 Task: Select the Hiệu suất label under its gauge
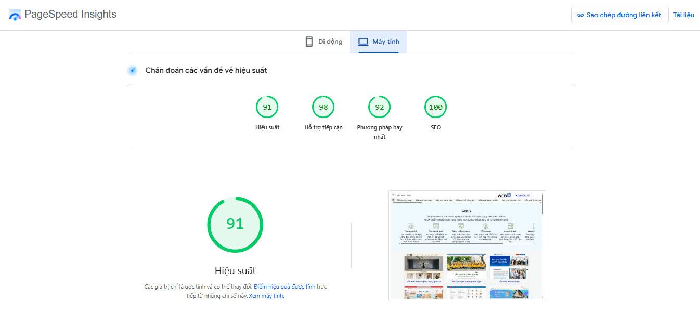click(x=267, y=127)
